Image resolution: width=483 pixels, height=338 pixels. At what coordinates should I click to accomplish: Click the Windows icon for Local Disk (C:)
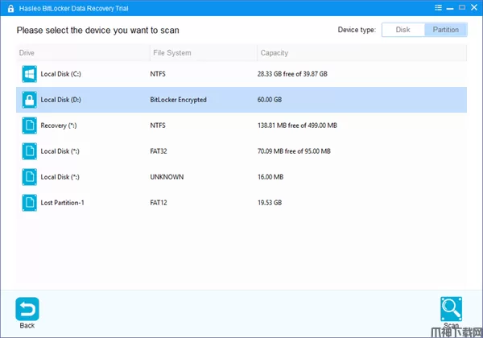[30, 74]
